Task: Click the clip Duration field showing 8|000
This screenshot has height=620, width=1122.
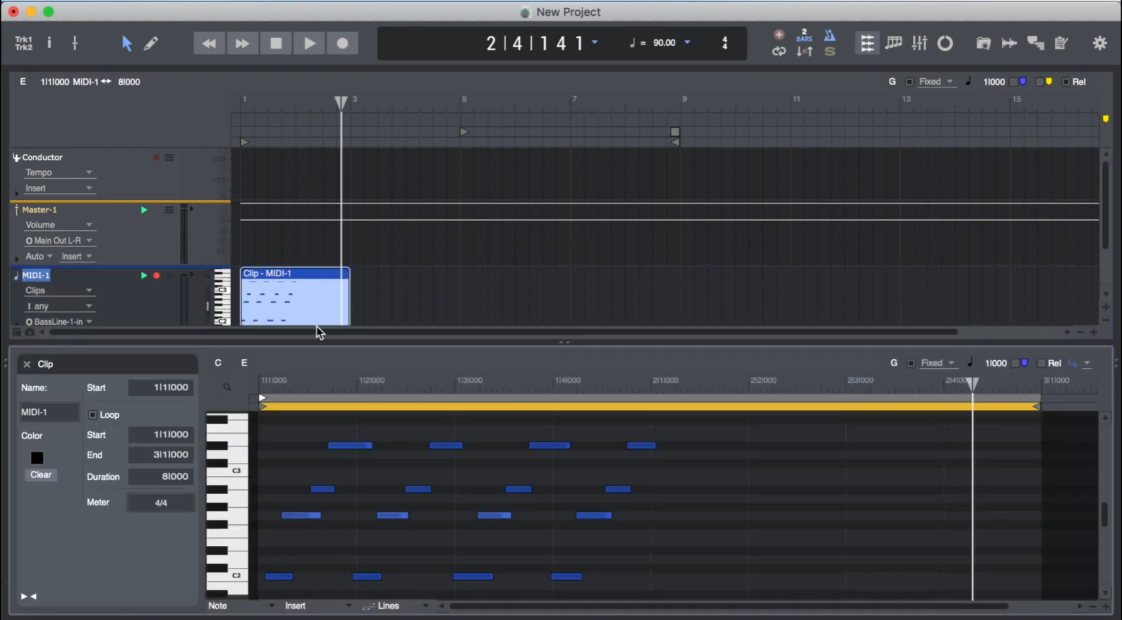Action: point(161,477)
